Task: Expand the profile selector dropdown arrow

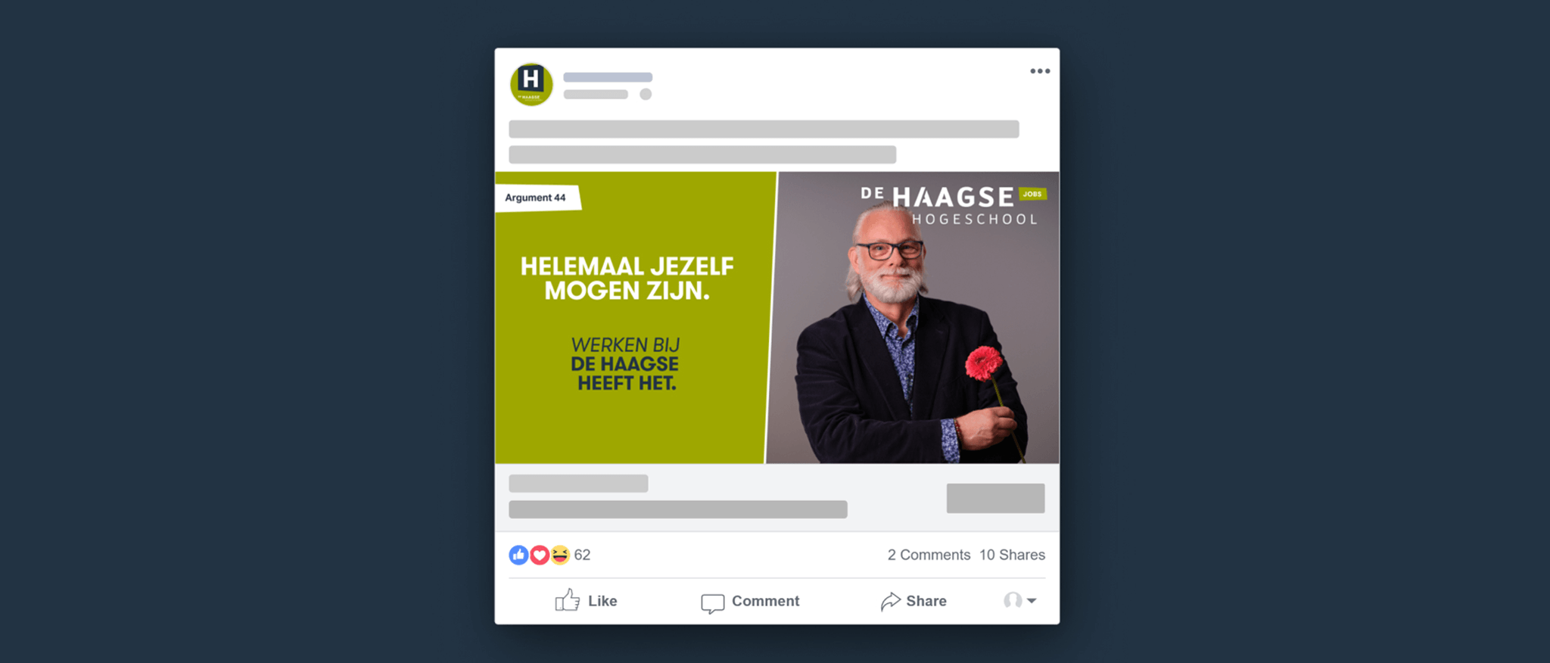Action: (1032, 601)
